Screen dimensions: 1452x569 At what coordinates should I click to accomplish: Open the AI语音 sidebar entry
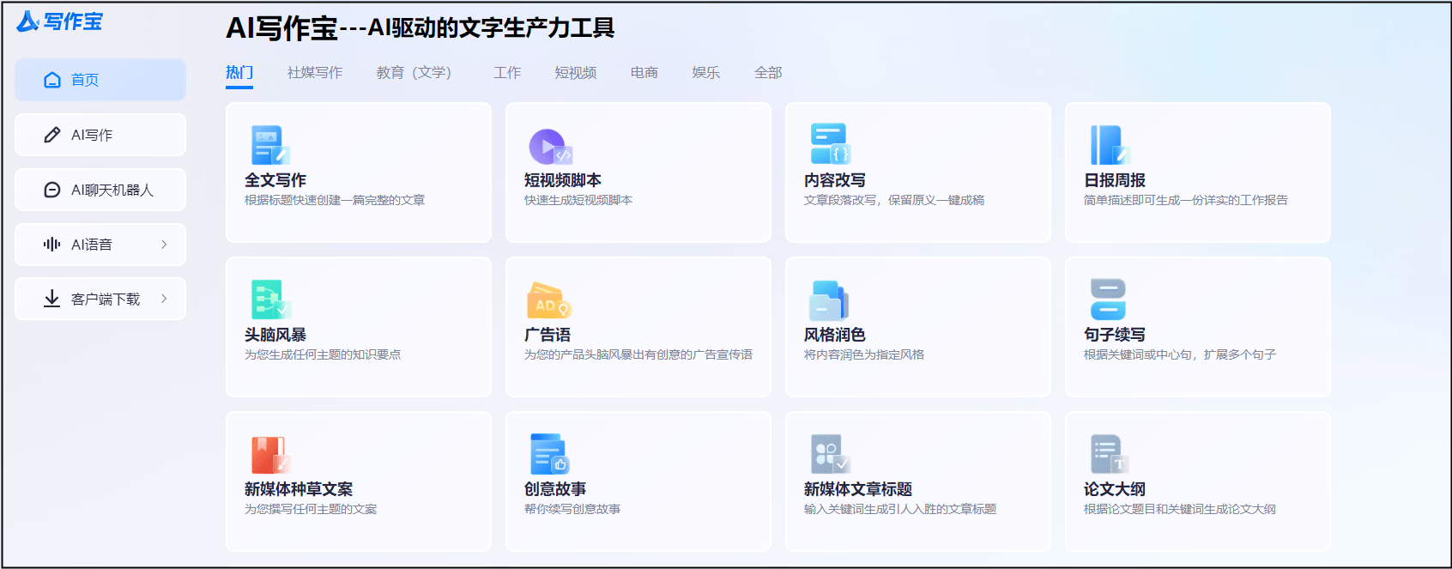point(100,245)
